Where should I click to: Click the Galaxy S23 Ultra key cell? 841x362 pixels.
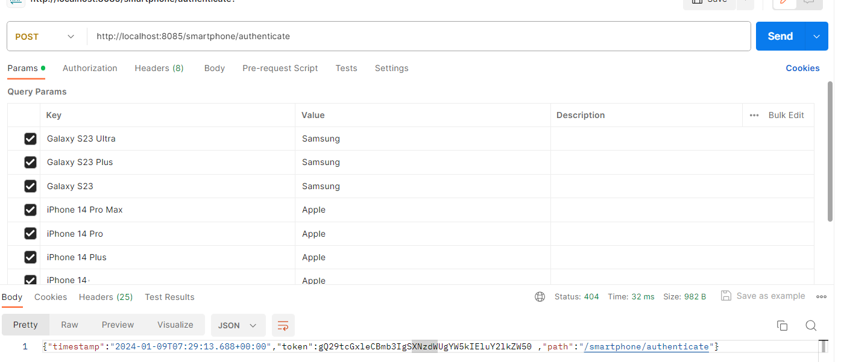(x=168, y=139)
